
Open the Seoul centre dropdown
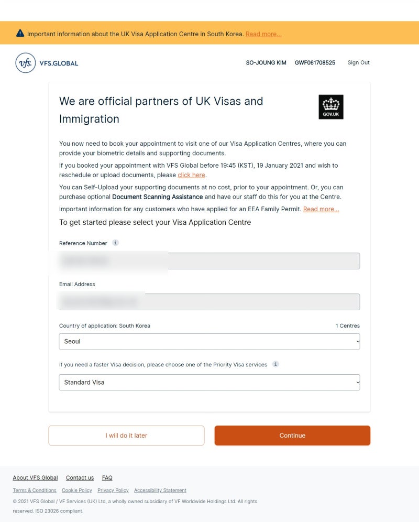[x=209, y=341]
